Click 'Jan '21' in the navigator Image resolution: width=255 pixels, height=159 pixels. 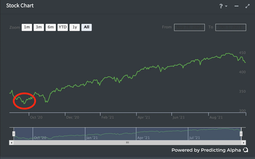[x=92, y=138]
